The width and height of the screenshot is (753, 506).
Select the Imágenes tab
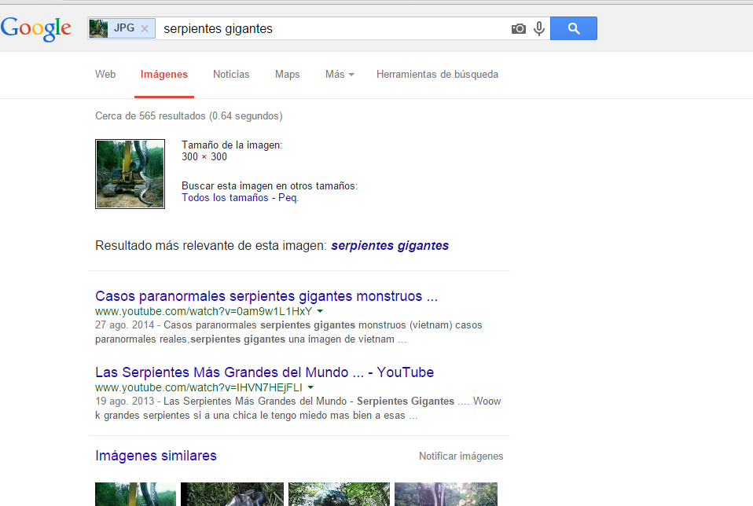tap(164, 75)
